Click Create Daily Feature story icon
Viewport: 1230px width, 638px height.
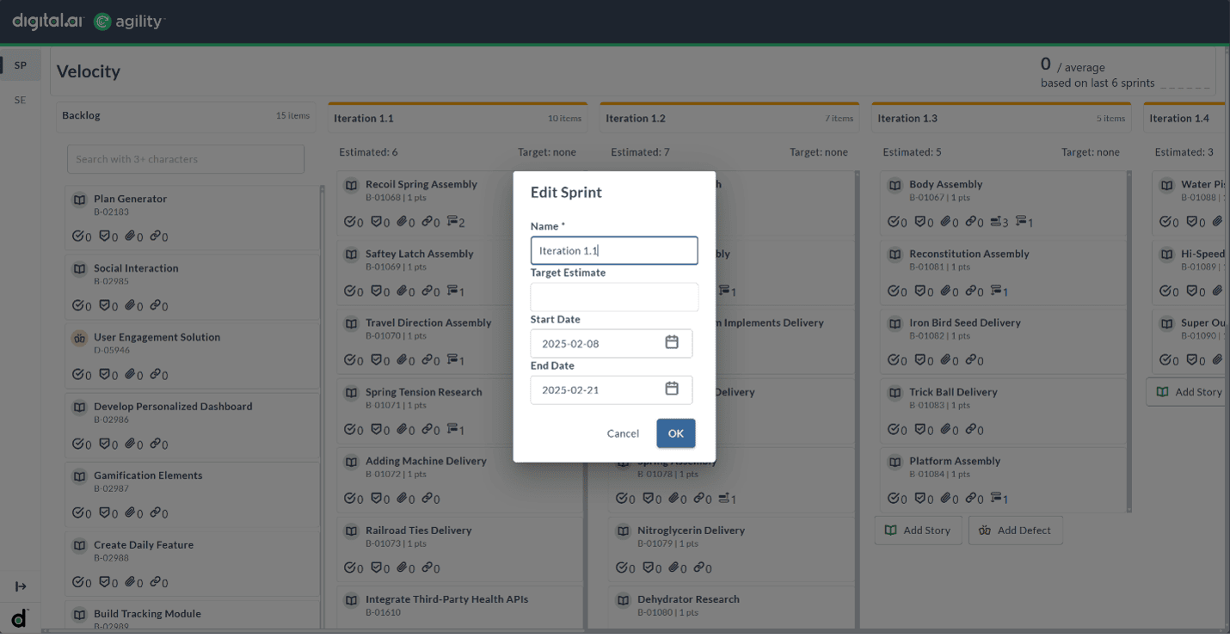pyautogui.click(x=79, y=545)
